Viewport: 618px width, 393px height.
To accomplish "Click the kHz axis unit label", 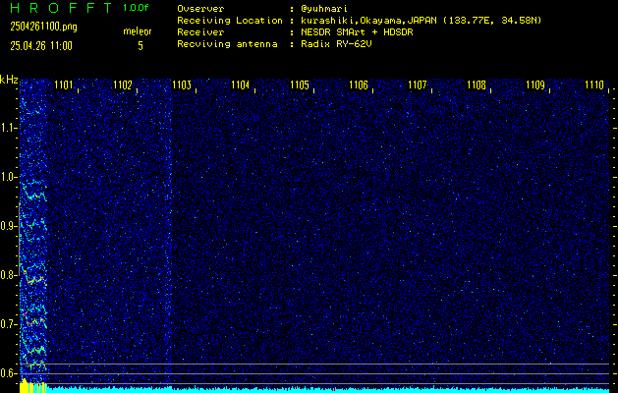I will point(9,80).
